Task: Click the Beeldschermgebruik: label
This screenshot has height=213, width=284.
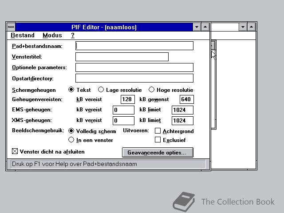Action: pos(38,130)
